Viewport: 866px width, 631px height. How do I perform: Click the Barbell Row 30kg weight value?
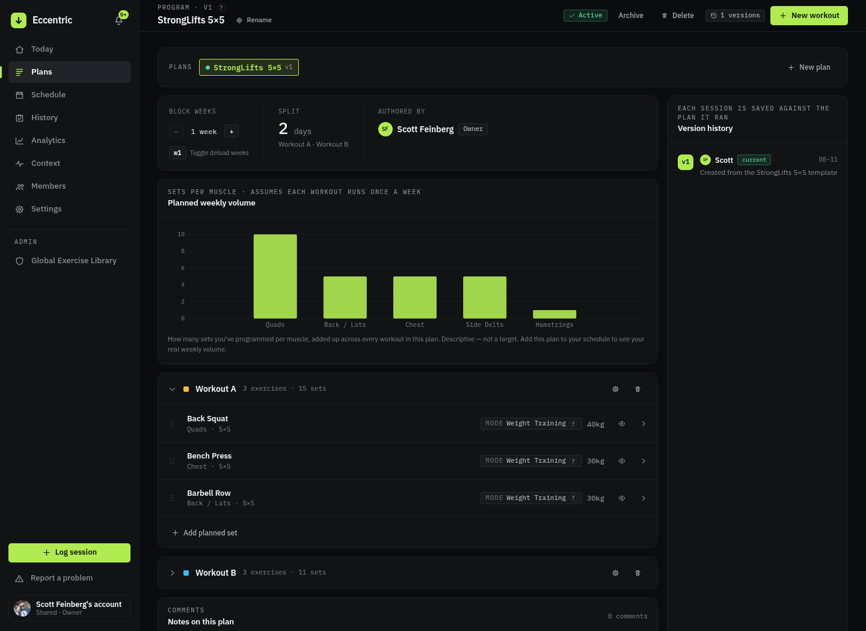tap(595, 498)
